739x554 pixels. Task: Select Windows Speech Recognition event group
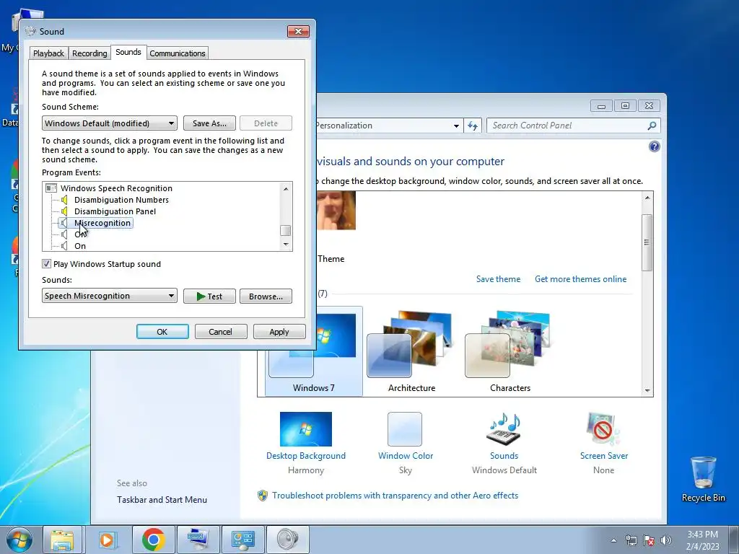pos(116,188)
